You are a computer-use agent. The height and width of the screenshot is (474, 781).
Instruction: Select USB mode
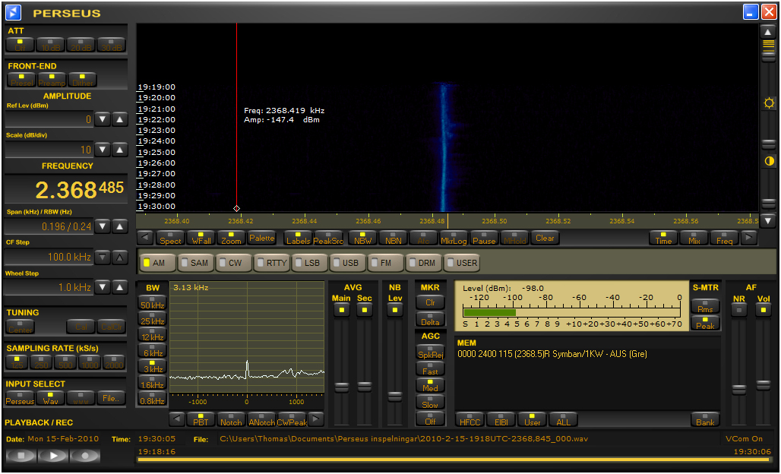348,263
